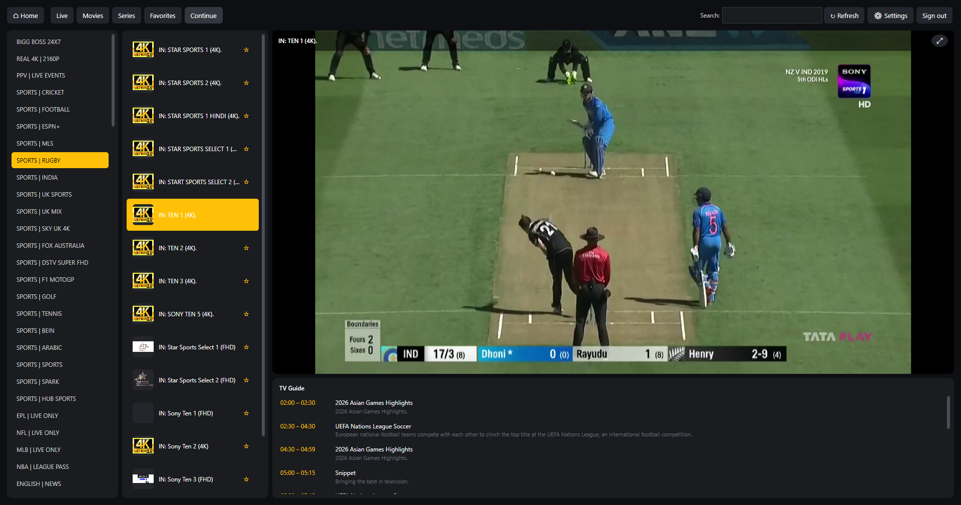Image resolution: width=961 pixels, height=505 pixels.
Task: Click the channel logo for Star Sports Select 2 (FHD)
Action: 143,380
